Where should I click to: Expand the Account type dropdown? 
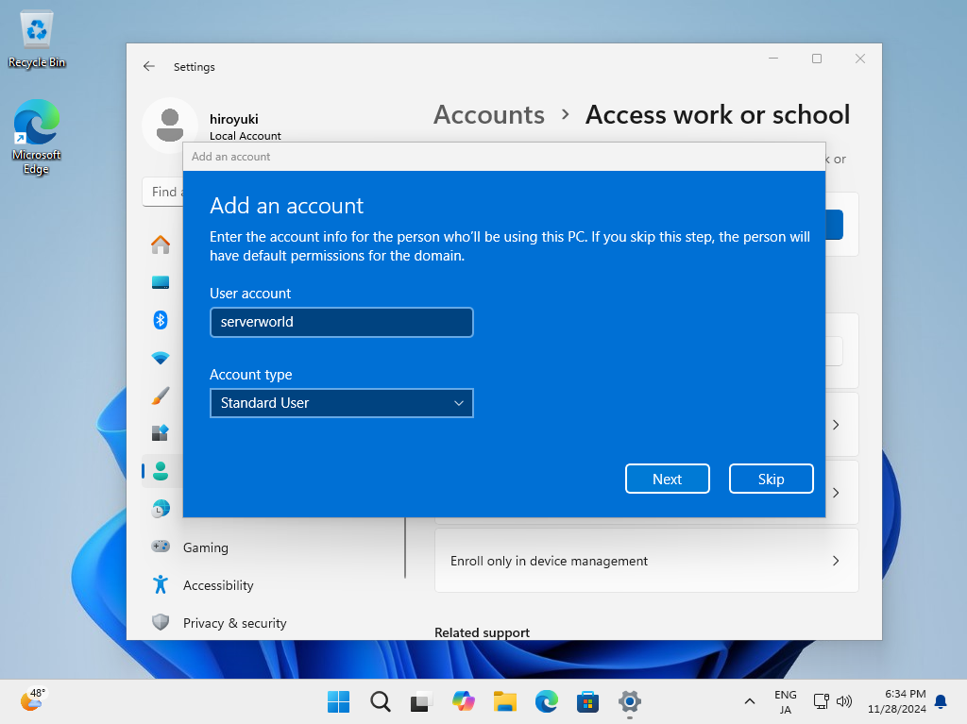coord(341,403)
